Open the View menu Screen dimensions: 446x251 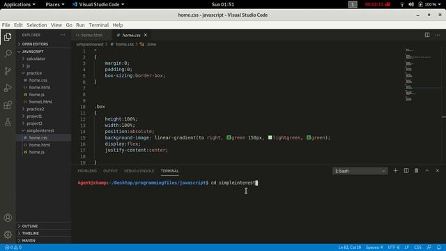pyautogui.click(x=56, y=25)
